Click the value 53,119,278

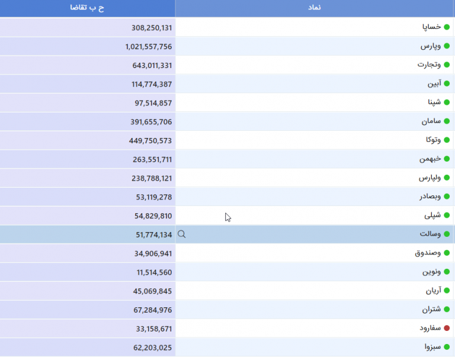pyautogui.click(x=154, y=197)
